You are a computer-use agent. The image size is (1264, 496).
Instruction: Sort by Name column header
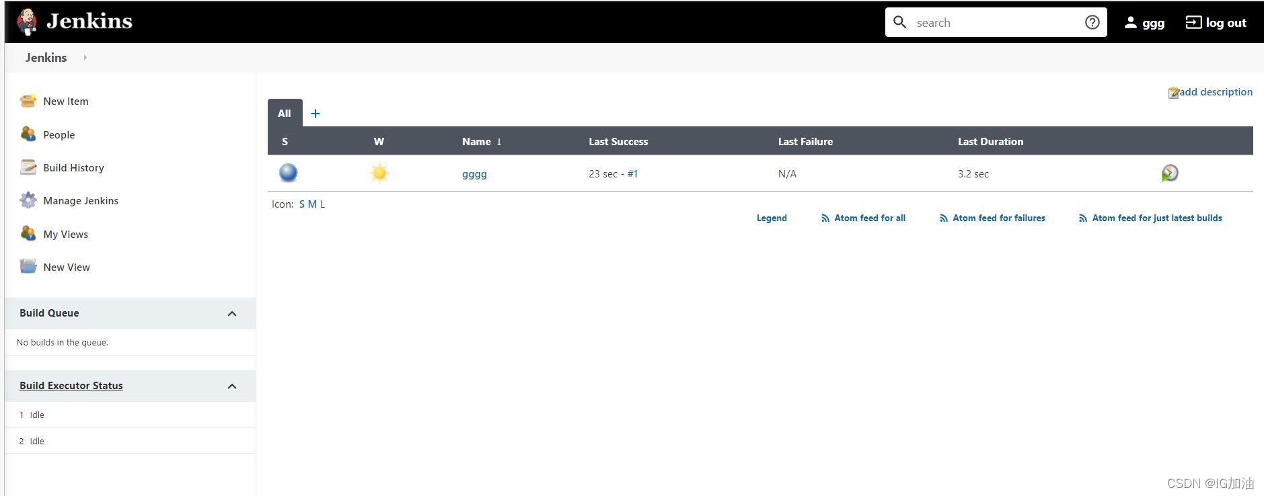482,141
